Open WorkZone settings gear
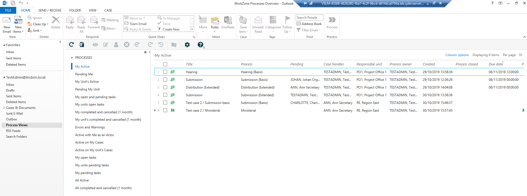 (x=187, y=45)
